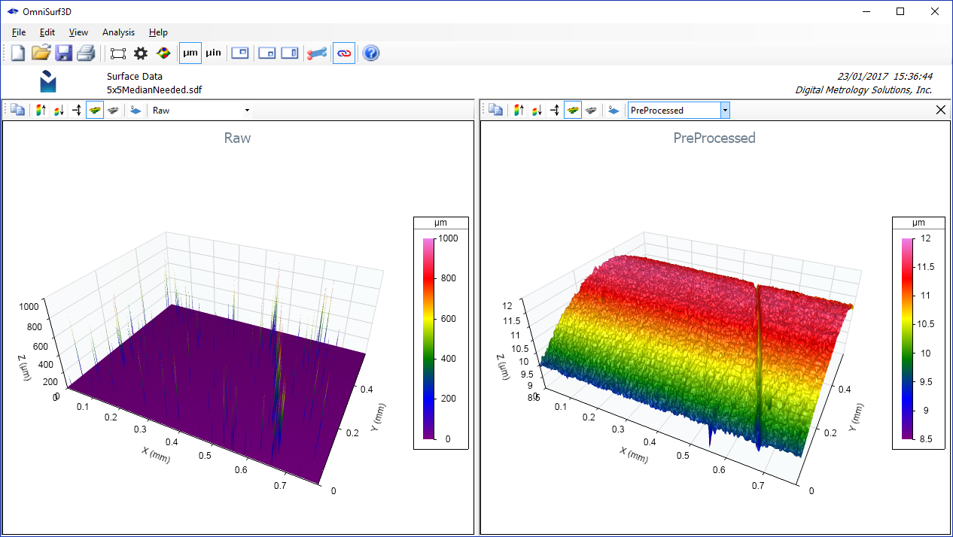Expand the PreProcessed data selector dropdown
The width and height of the screenshot is (953, 537).
coord(723,110)
